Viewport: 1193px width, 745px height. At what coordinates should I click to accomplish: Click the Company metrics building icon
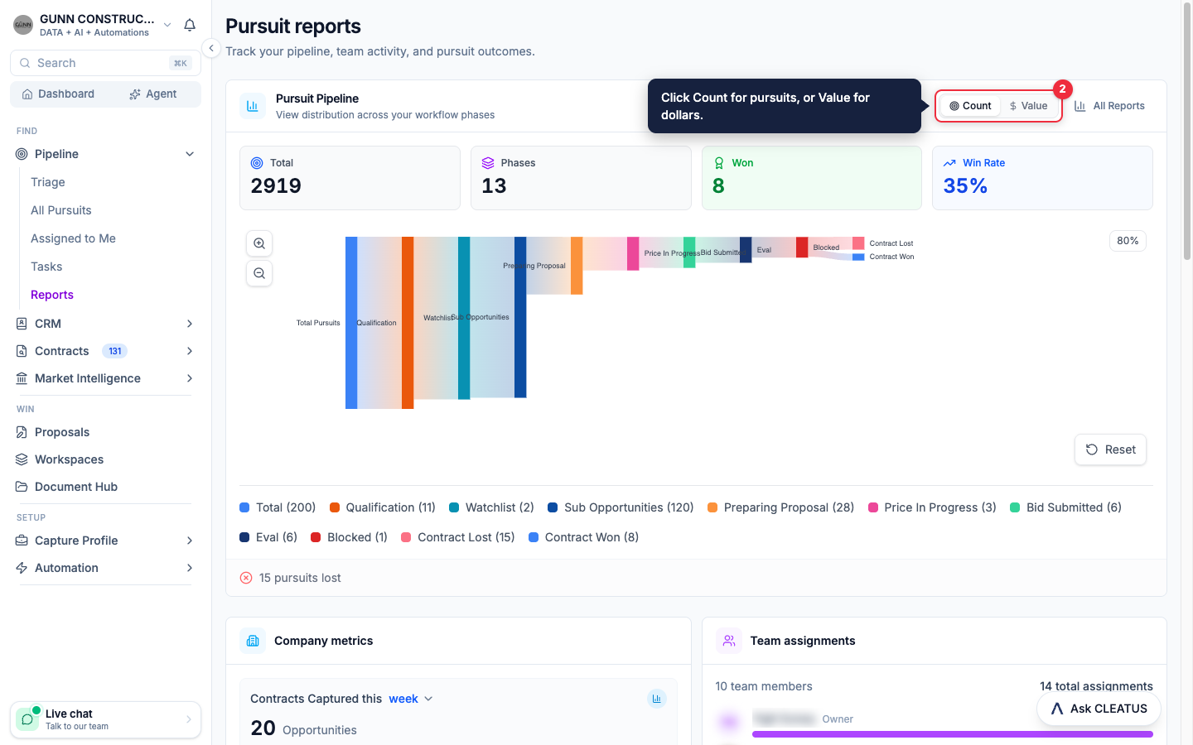[x=253, y=641]
